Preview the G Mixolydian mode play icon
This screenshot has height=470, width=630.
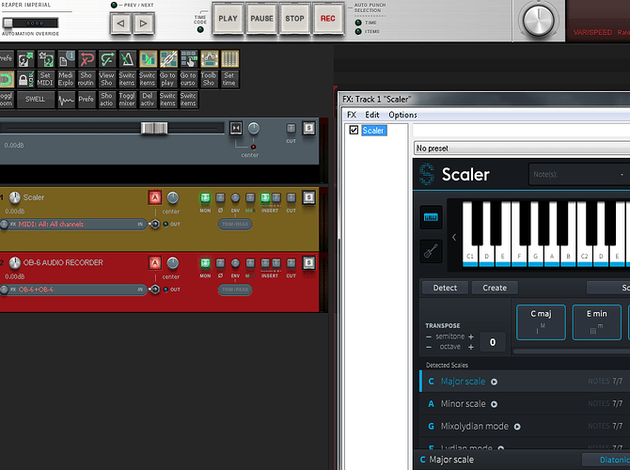point(517,427)
